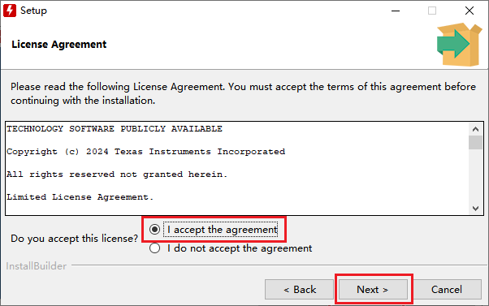Click the installer box with green arrow icon
Viewport: 489px width, 306px height.
click(460, 45)
